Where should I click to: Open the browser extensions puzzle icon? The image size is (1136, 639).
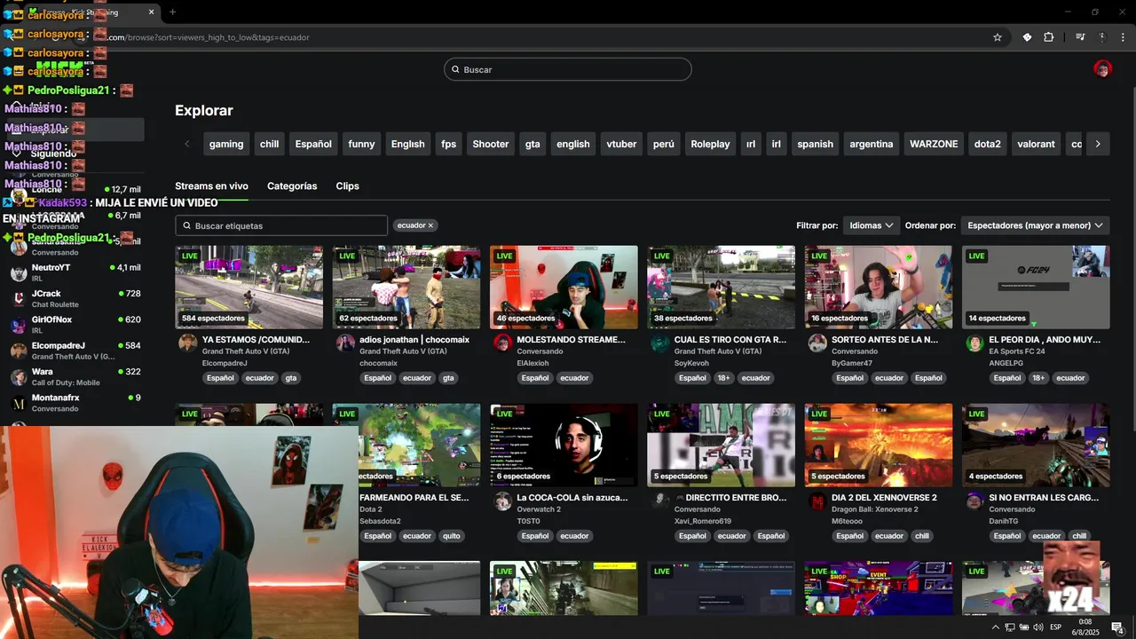pos(1049,37)
